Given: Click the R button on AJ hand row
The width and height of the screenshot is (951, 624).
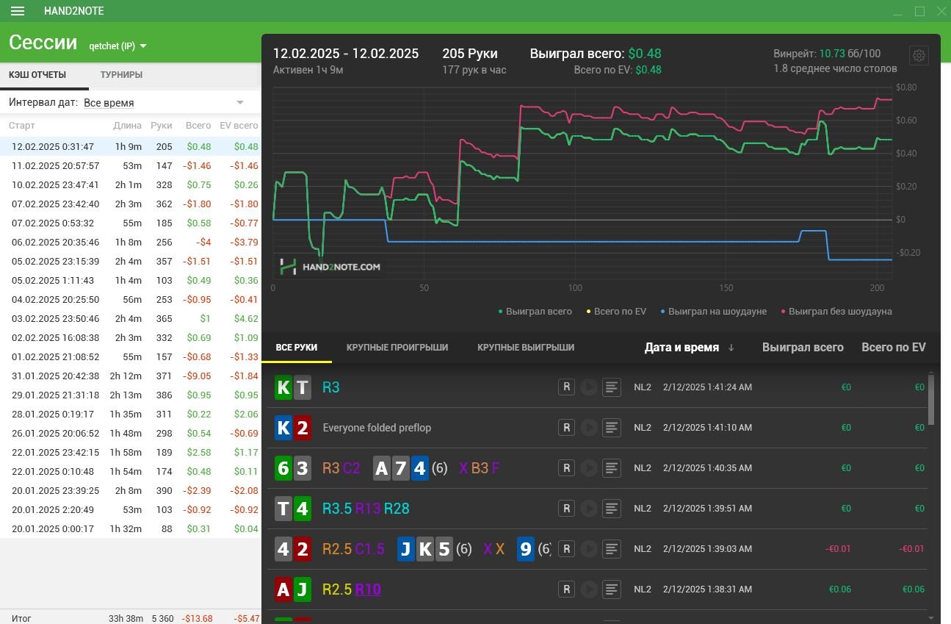Looking at the screenshot, I should tap(566, 589).
